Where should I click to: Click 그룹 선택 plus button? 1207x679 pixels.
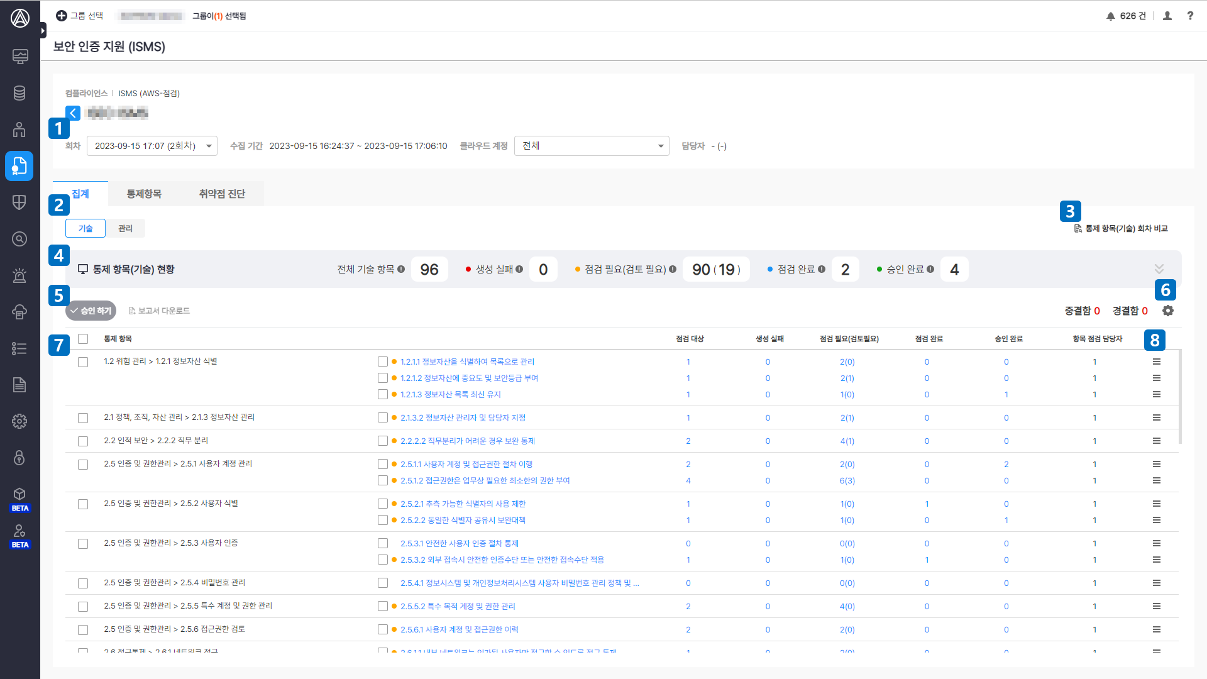point(79,16)
